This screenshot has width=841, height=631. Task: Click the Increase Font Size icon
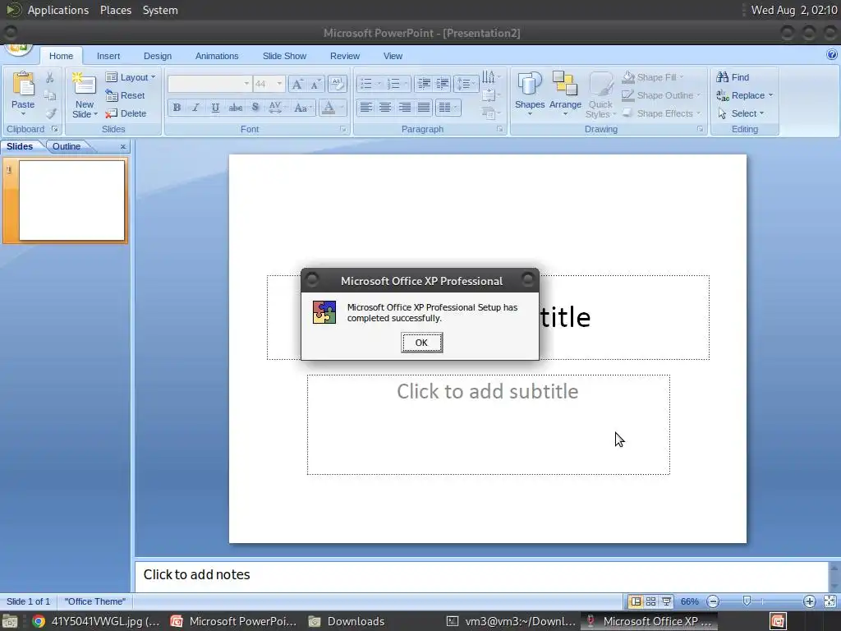point(296,84)
